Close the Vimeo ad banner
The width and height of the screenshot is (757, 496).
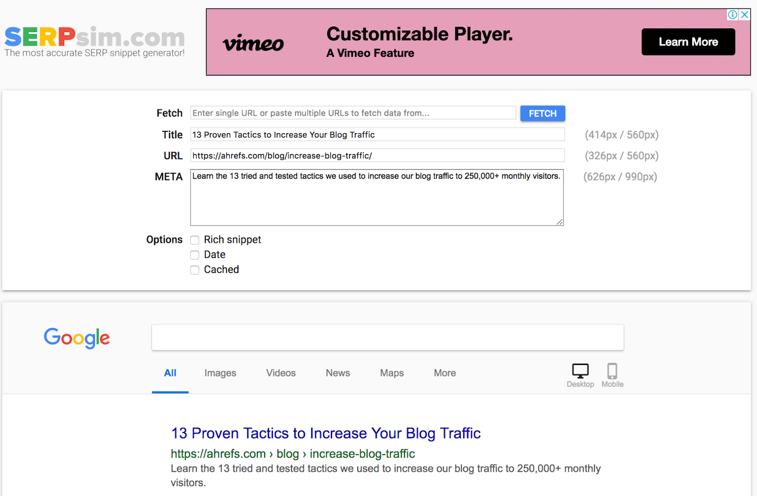[745, 15]
